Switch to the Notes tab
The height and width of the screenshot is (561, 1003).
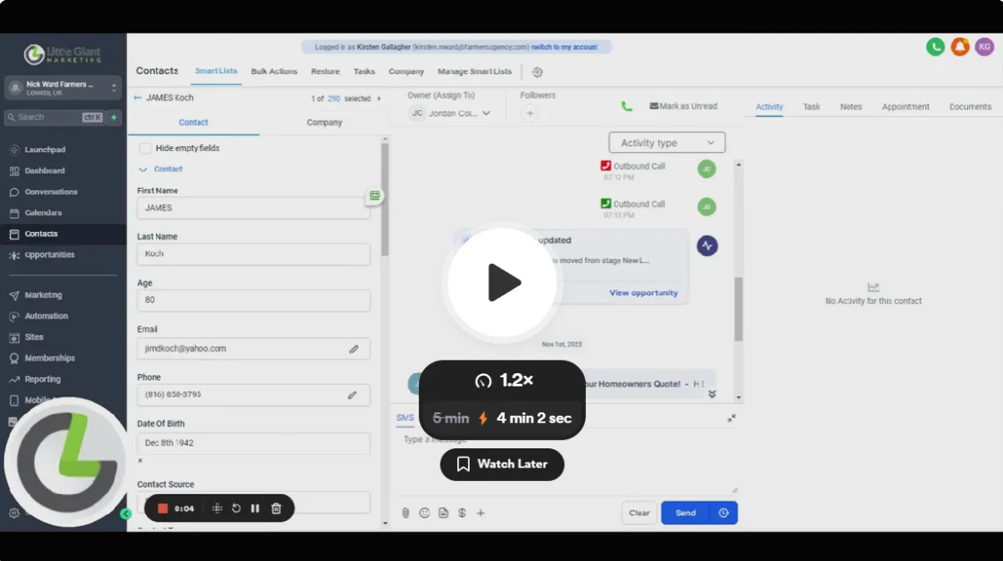(851, 107)
